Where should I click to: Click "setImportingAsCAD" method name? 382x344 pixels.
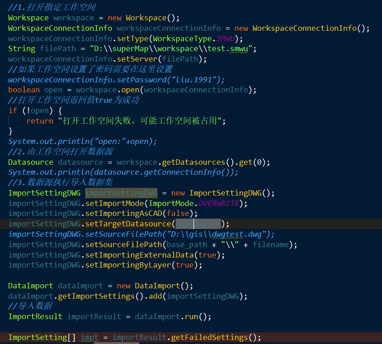124,214
